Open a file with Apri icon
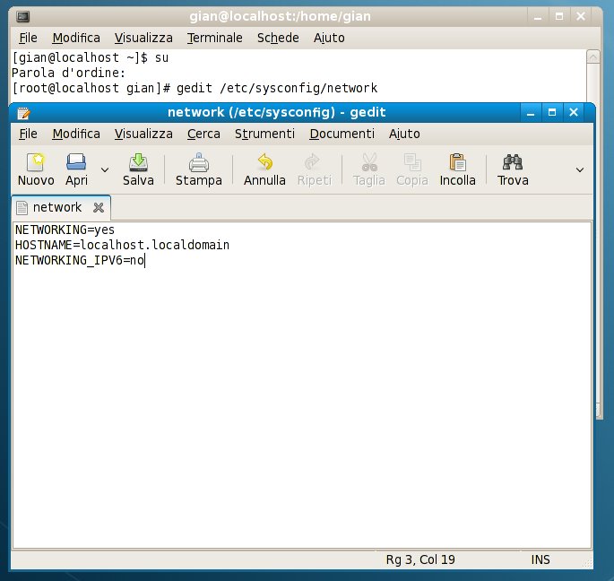This screenshot has height=581, width=614. (x=76, y=162)
